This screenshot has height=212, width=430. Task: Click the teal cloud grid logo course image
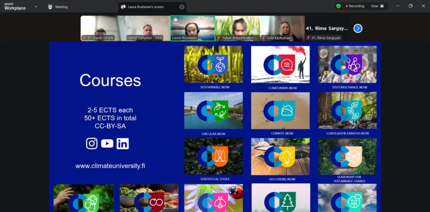[x=347, y=198]
